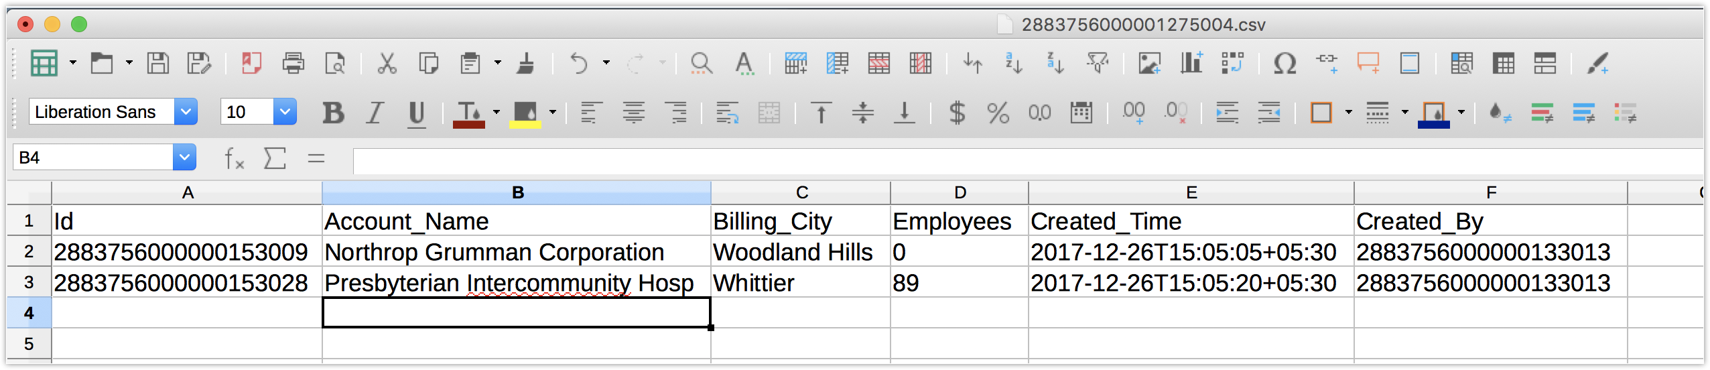Click the Save As icon
The image size is (1710, 370).
point(199,64)
